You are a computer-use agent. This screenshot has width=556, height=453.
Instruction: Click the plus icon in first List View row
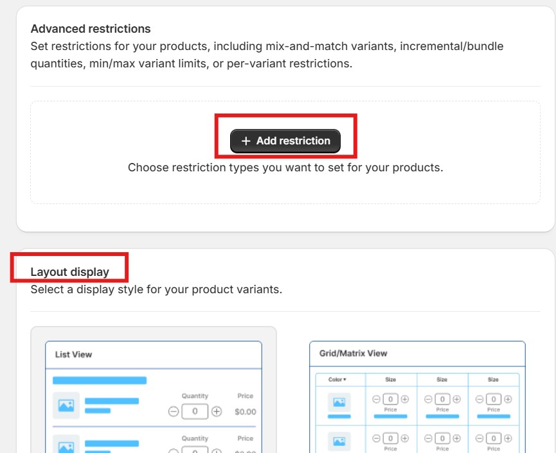217,411
